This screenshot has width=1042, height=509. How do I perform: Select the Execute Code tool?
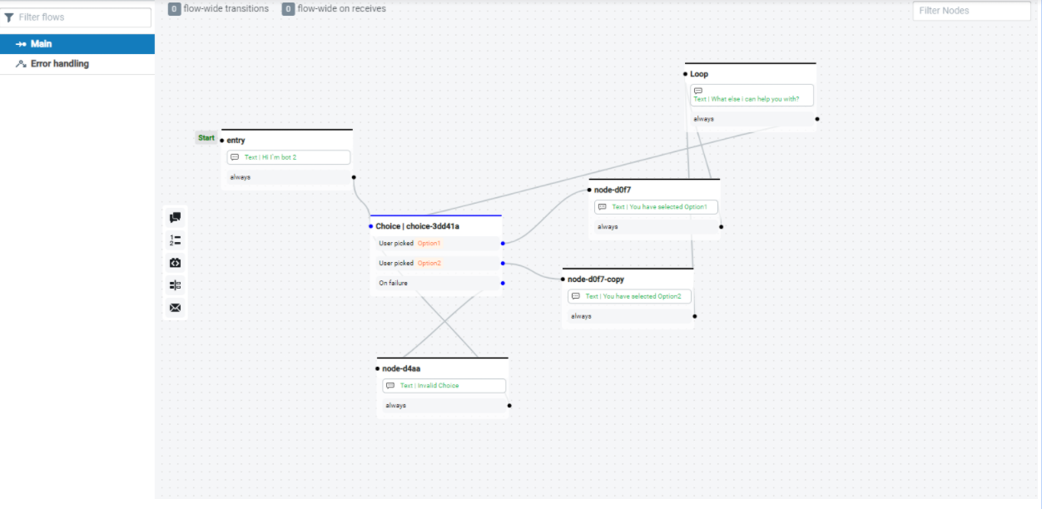(x=175, y=262)
